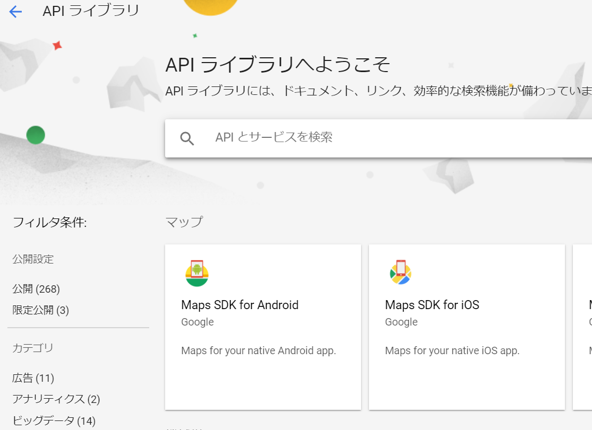
Task: Click the フィルタ条件: heading
Action: click(x=50, y=222)
